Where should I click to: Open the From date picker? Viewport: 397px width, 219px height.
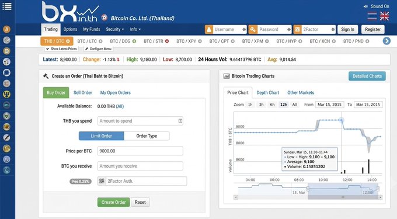[x=330, y=105]
